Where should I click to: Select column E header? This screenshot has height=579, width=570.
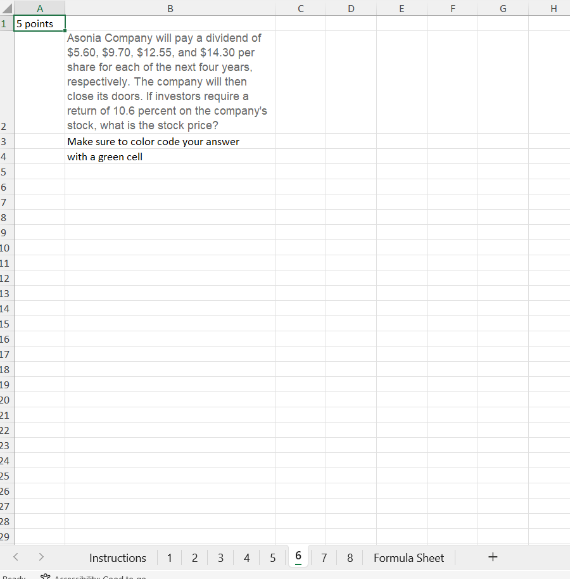(402, 8)
